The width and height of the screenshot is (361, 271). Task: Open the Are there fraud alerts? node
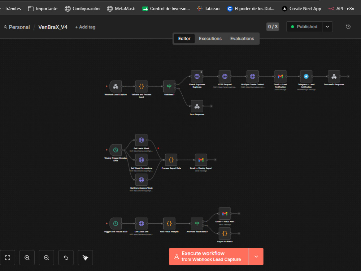click(197, 224)
